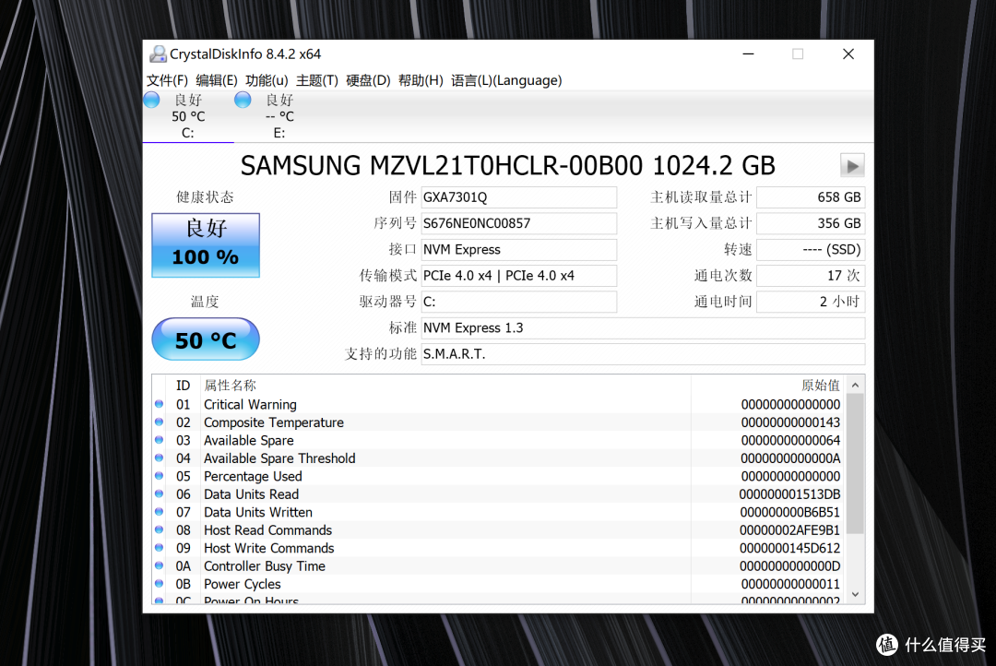Click status dot for Critical Warning row

pyautogui.click(x=159, y=403)
